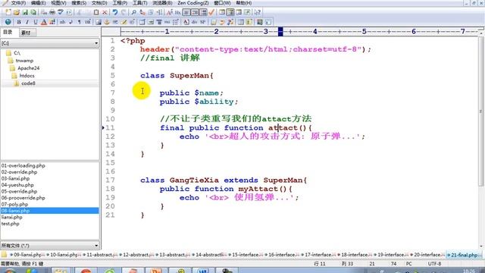Click the font color A icon
485x273 pixels.
click(44, 22)
